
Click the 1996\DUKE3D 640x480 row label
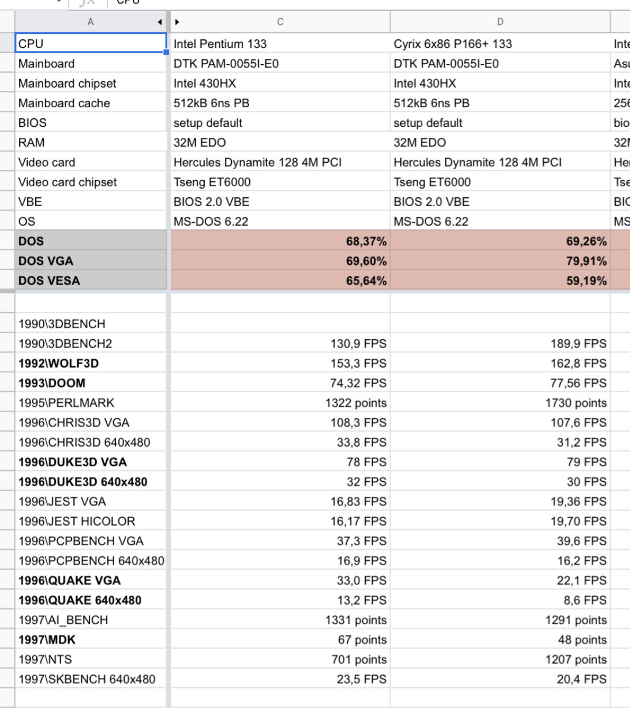click(x=91, y=481)
